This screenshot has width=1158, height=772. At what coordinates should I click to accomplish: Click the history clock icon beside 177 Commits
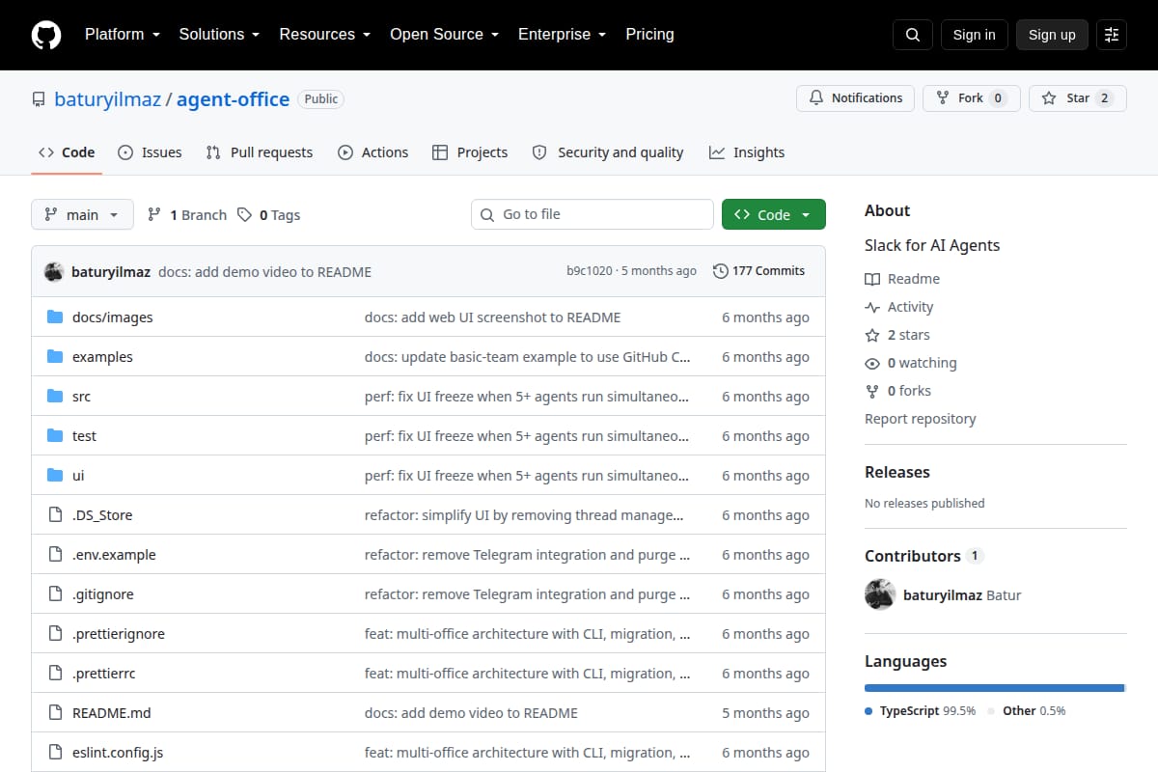point(720,271)
